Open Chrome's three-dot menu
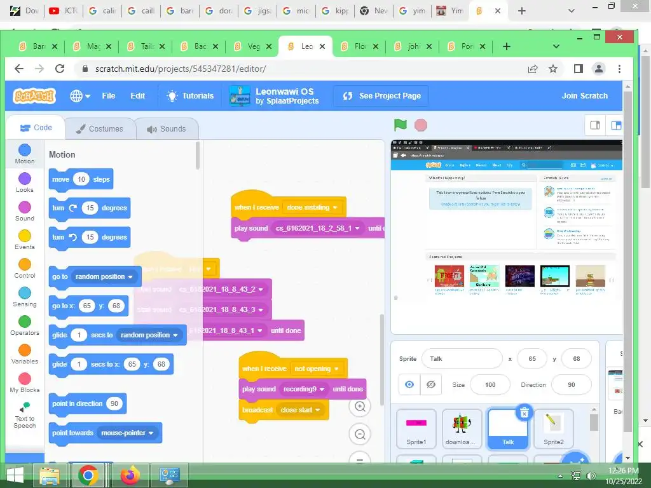Screen dimensions: 651x488 tap(619, 69)
